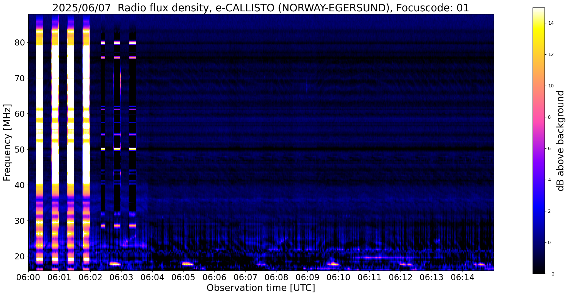The image size is (569, 296).
Task: Click the 'dB above background' colorbar label
Action: [x=561, y=141]
